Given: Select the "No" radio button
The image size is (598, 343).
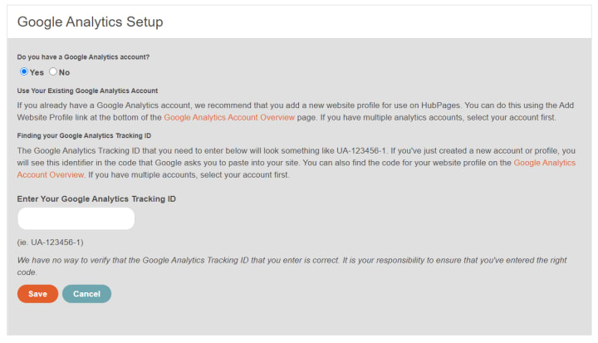Looking at the screenshot, I should (53, 72).
